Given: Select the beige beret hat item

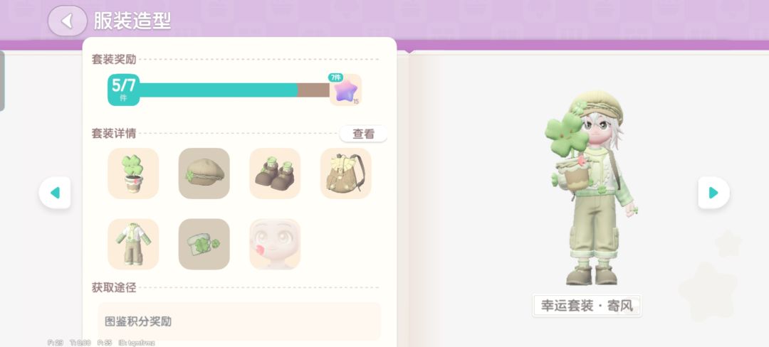Looking at the screenshot, I should 204,173.
